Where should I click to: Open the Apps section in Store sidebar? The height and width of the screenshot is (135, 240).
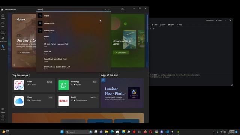click(3, 24)
